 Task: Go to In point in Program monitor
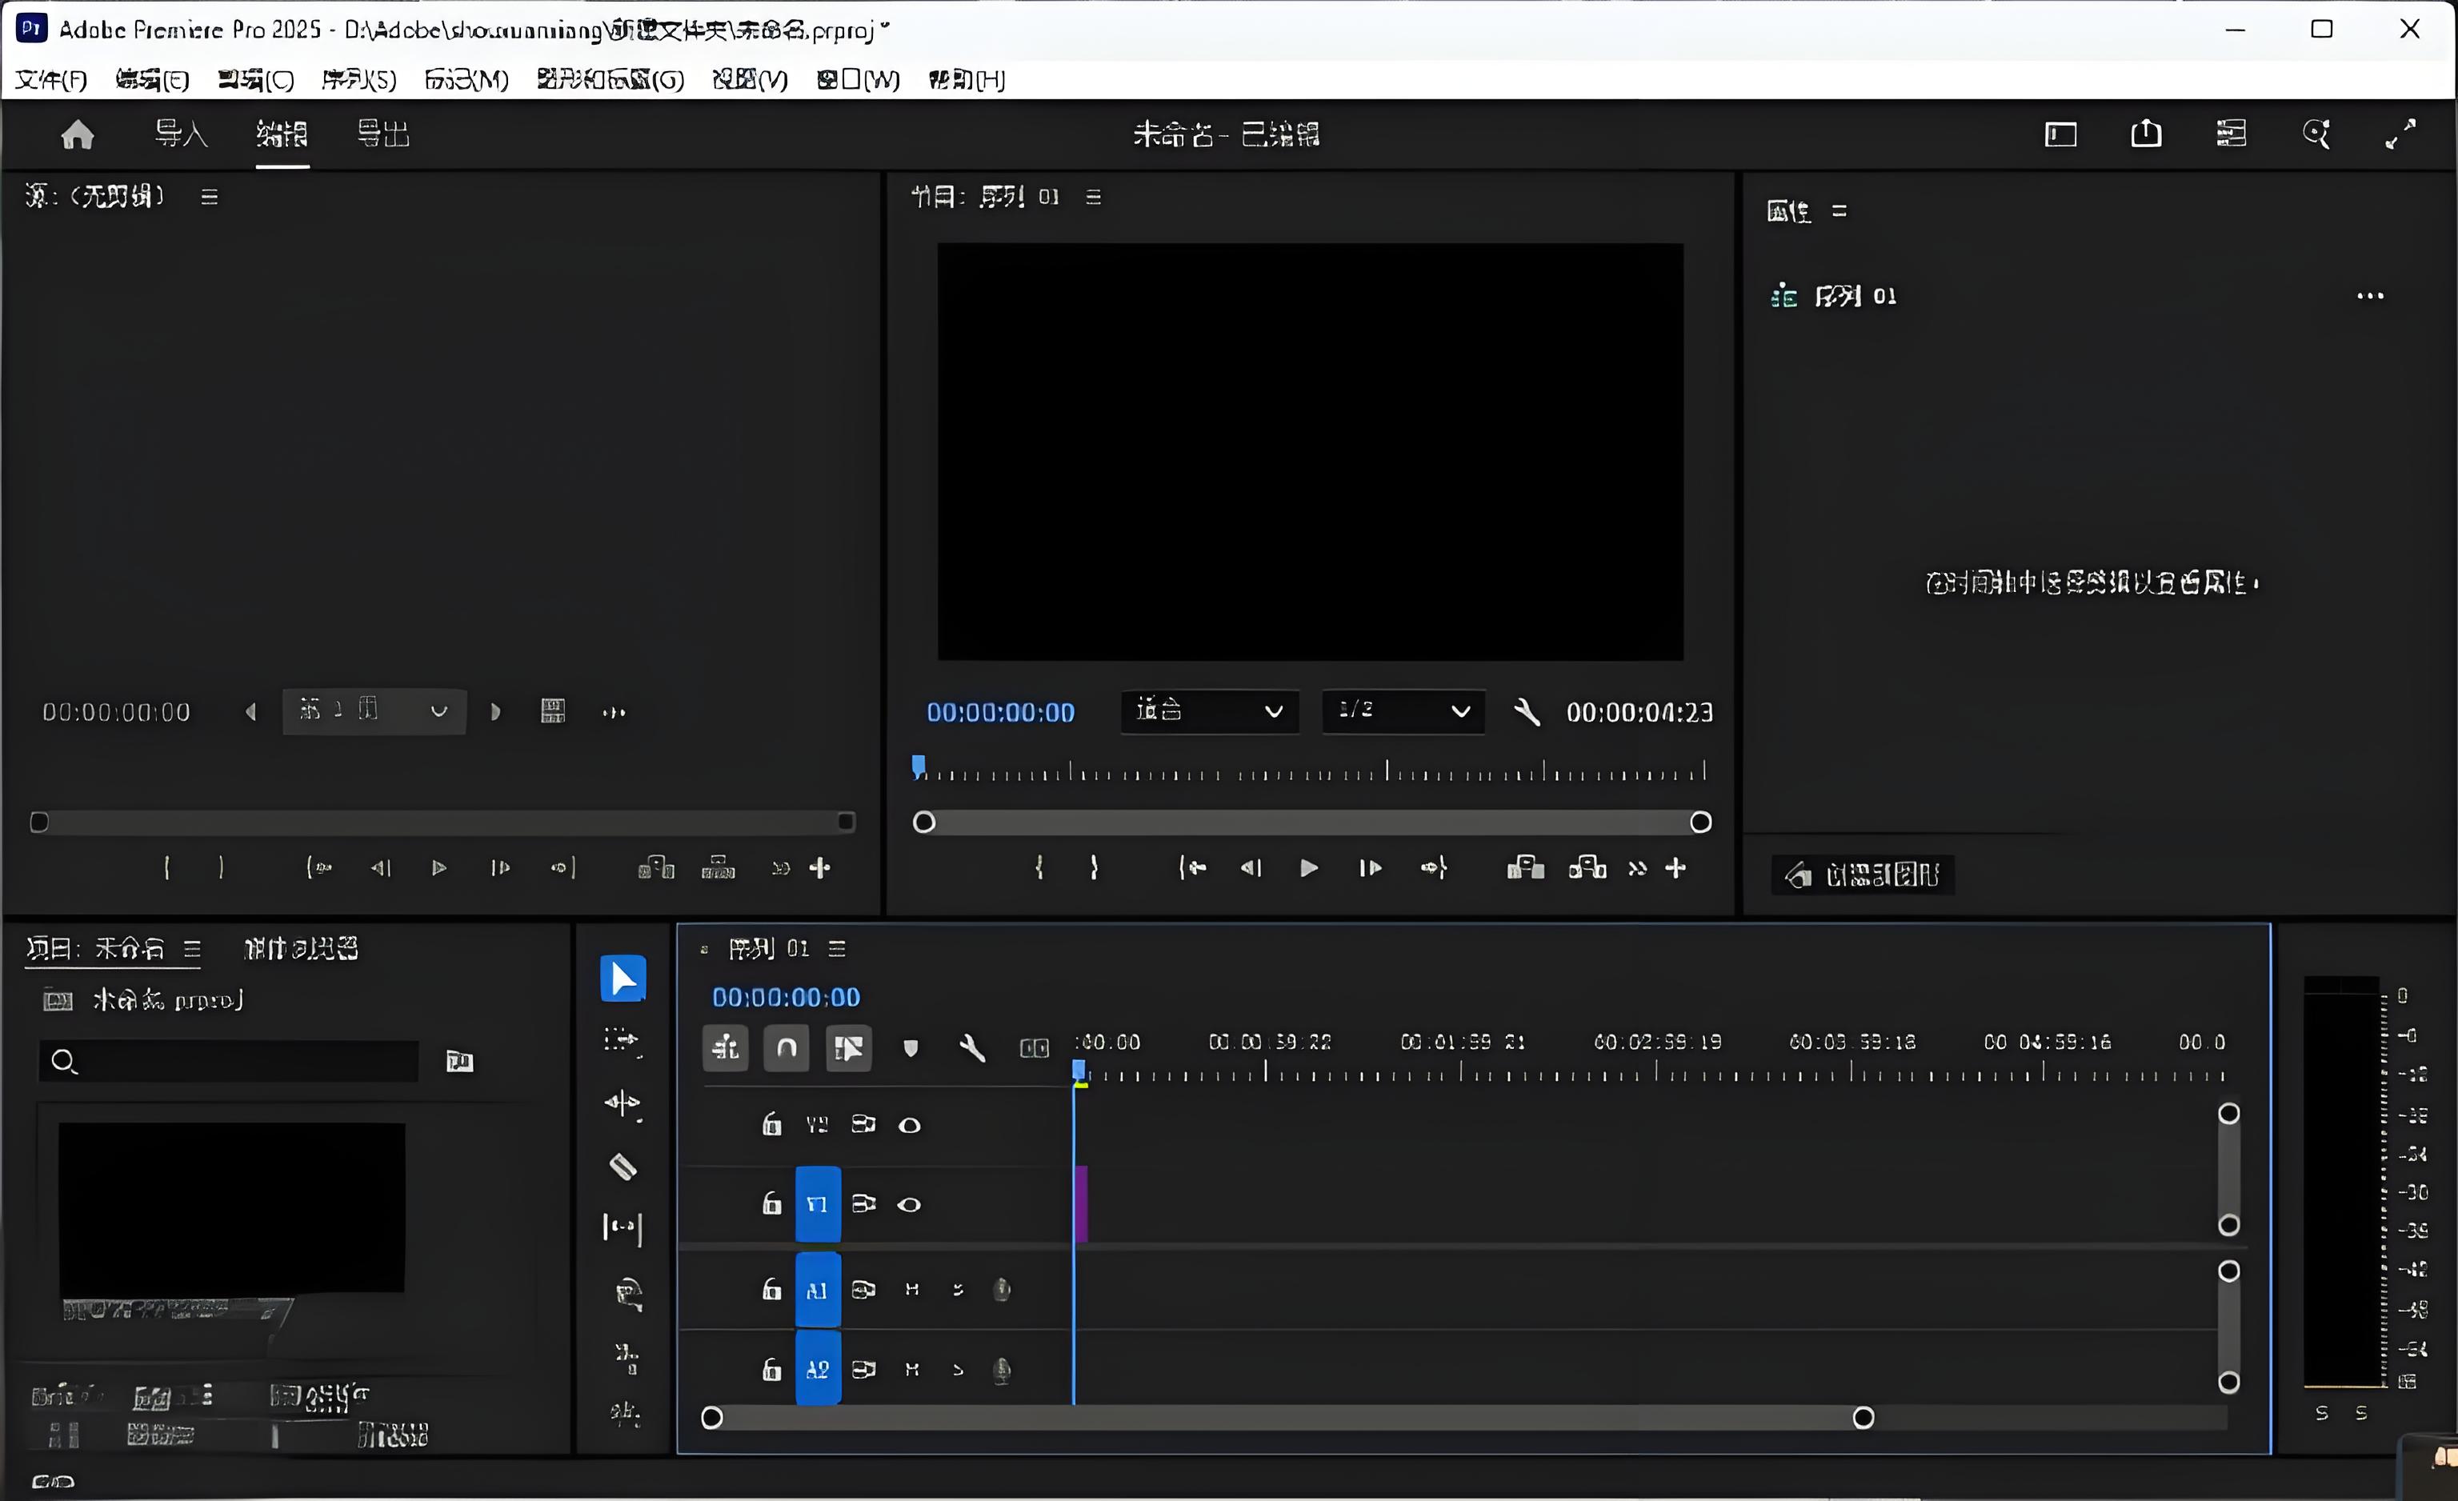(x=1192, y=867)
